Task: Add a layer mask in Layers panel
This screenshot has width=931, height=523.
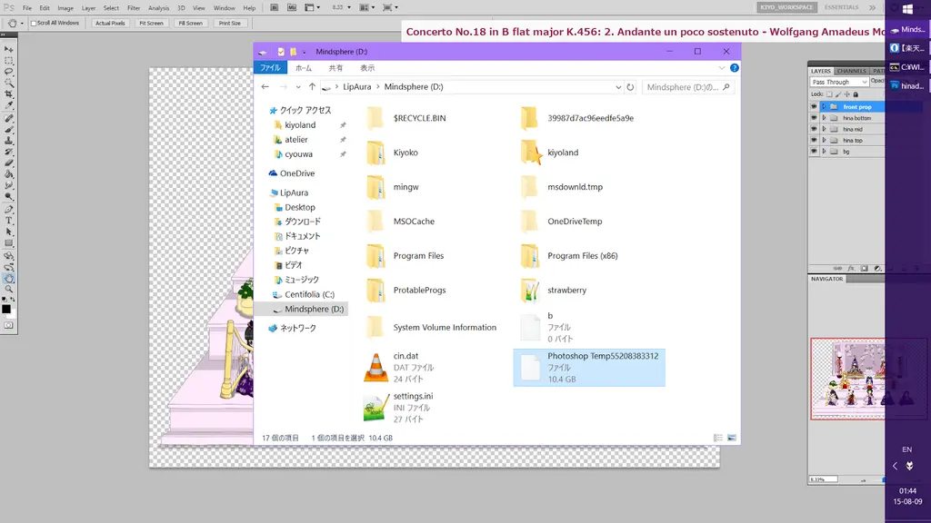Action: [x=864, y=269]
